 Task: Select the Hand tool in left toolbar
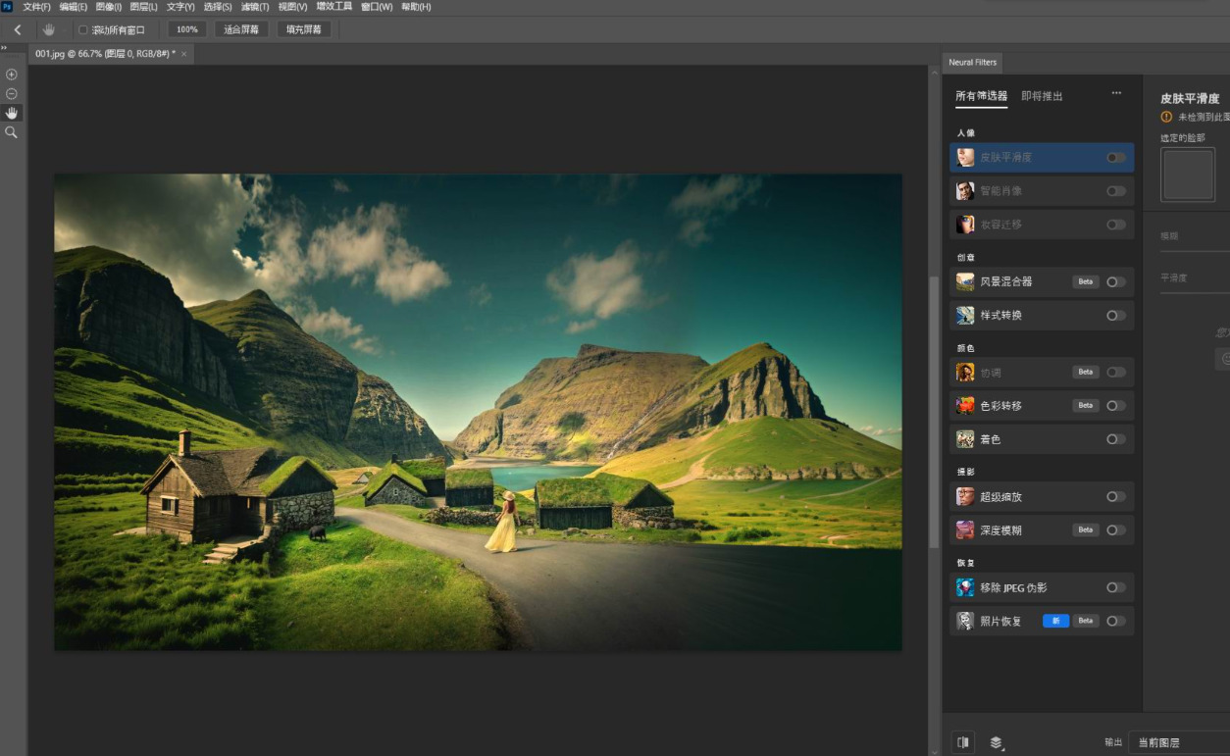(12, 113)
